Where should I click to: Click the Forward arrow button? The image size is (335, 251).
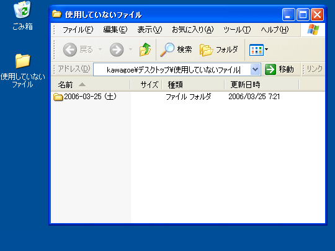click(x=117, y=50)
